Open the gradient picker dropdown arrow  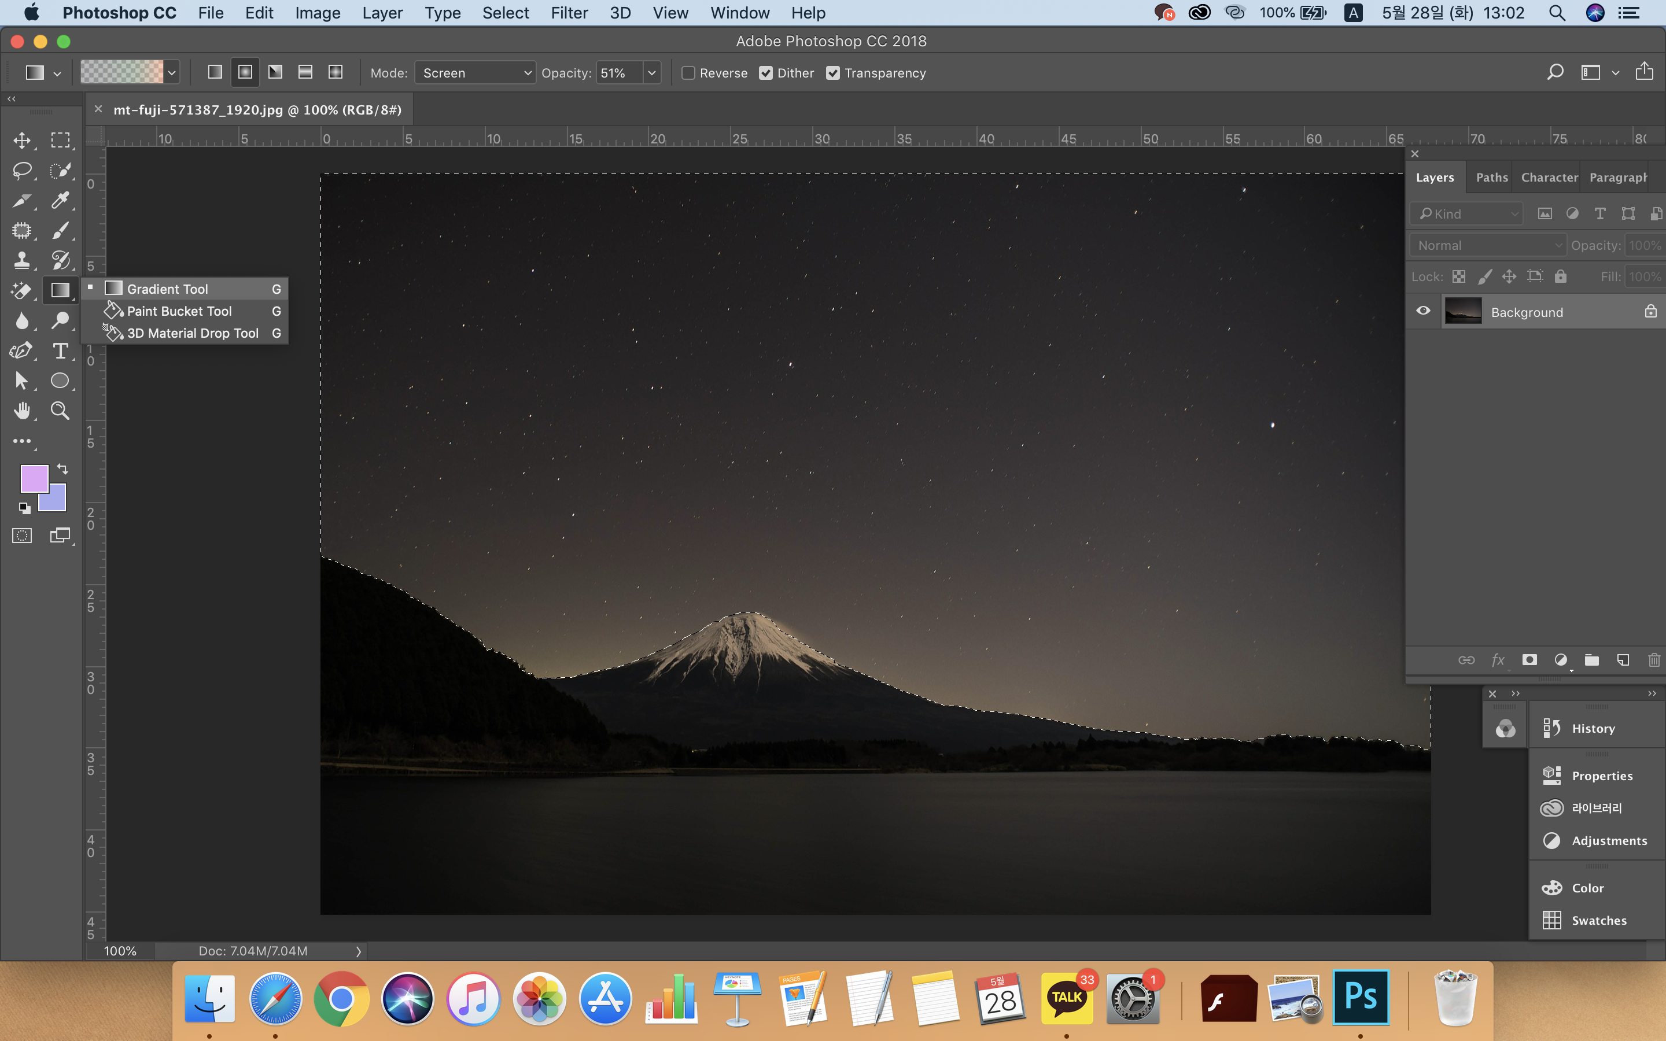pos(172,72)
